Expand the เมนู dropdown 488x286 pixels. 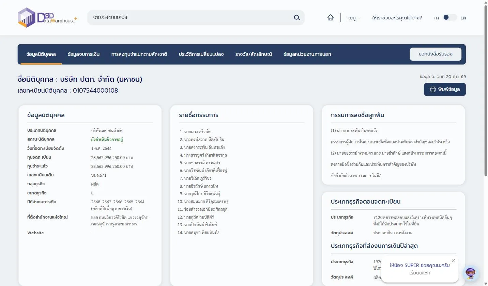(x=354, y=18)
